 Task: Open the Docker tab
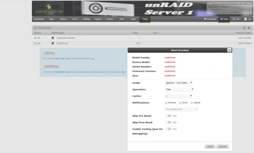point(110,19)
